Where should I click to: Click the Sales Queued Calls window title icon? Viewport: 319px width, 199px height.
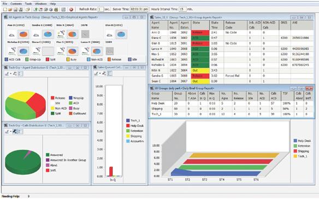tap(95, 67)
